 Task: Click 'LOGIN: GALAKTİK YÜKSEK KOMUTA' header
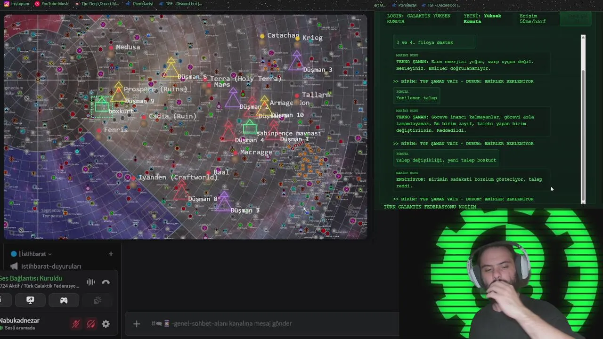coord(419,19)
